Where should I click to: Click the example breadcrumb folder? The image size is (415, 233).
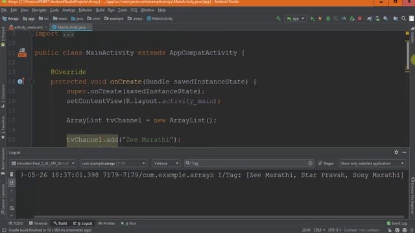114,19
